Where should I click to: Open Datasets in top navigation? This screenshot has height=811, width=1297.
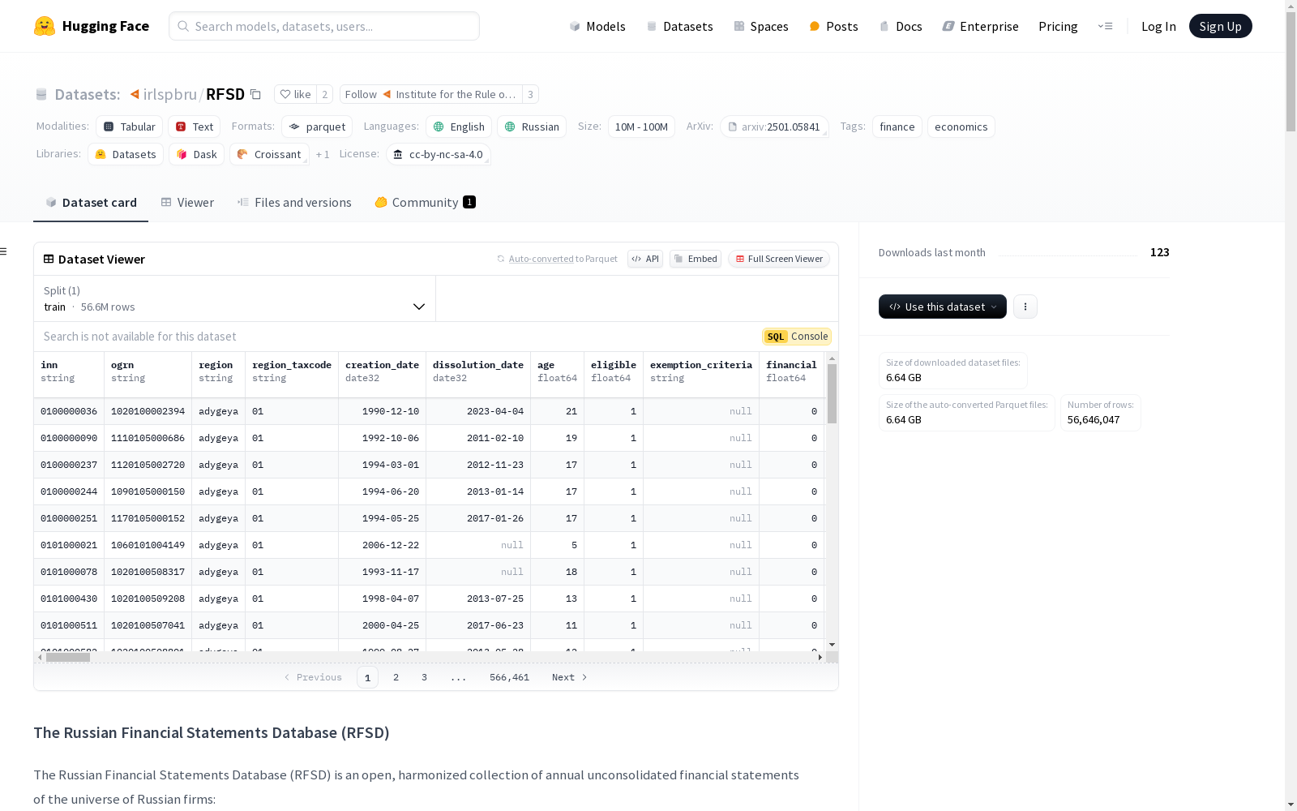pyautogui.click(x=679, y=26)
